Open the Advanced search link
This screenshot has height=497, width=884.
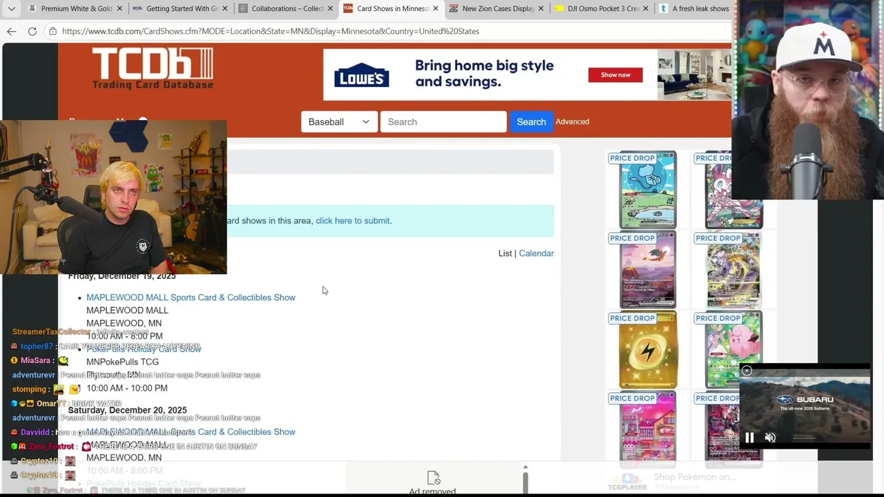point(573,121)
